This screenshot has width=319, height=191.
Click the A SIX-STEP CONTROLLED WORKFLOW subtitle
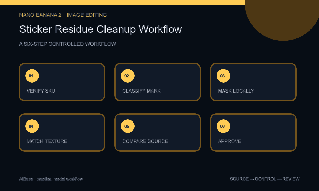pyautogui.click(x=68, y=44)
